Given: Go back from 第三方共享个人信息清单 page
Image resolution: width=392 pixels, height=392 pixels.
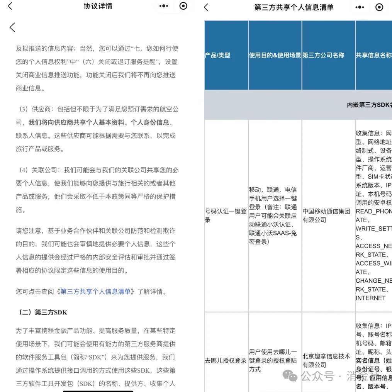Looking at the screenshot, I should tap(206, 7).
